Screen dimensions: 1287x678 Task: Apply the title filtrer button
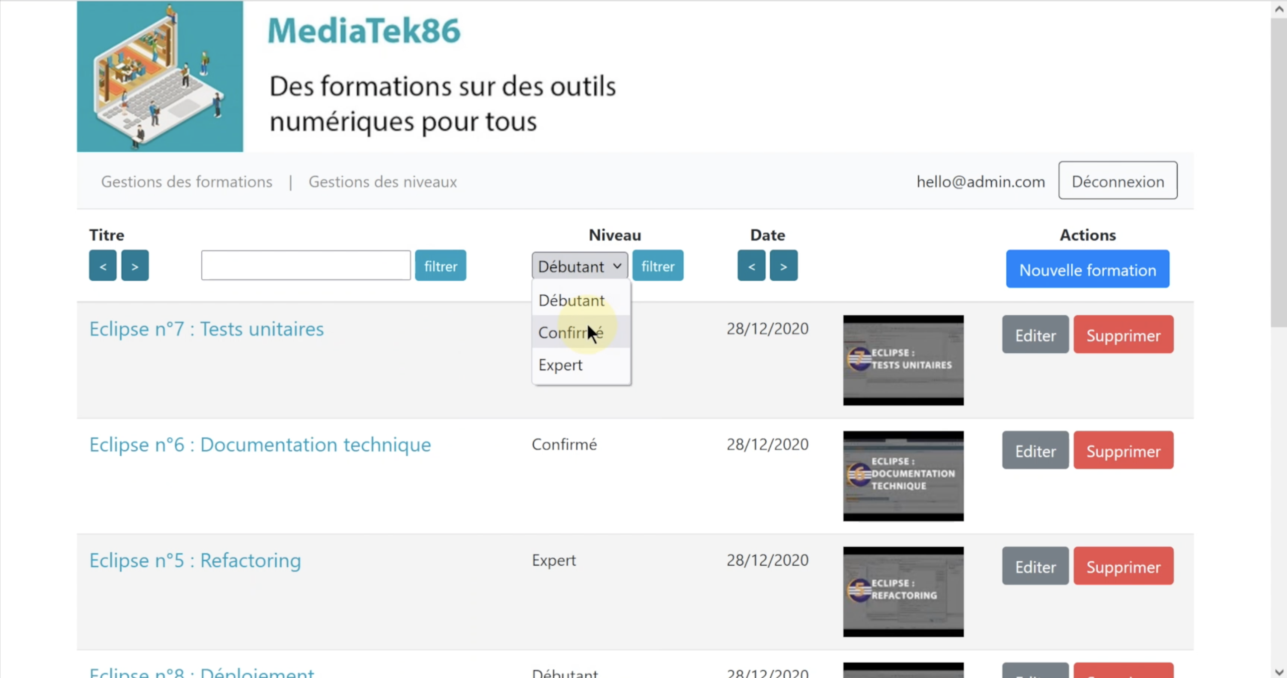tap(441, 265)
